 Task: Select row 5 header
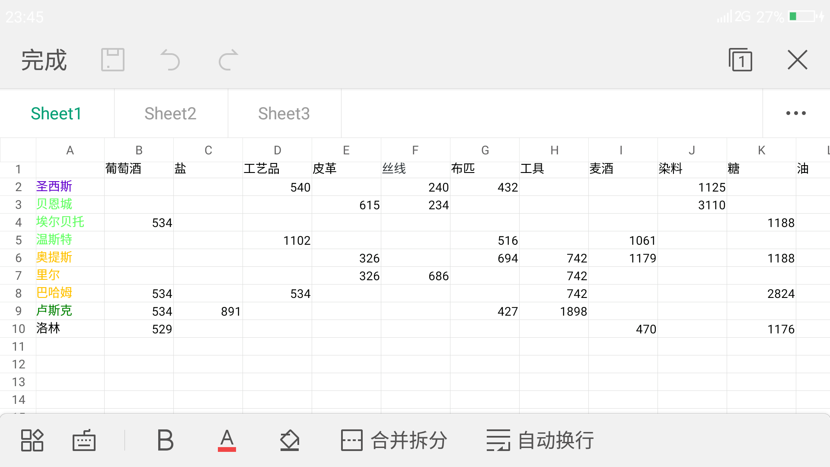(18, 240)
